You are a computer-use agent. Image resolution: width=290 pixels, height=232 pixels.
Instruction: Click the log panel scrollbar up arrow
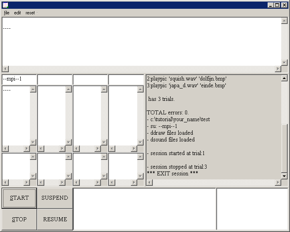click(284, 79)
